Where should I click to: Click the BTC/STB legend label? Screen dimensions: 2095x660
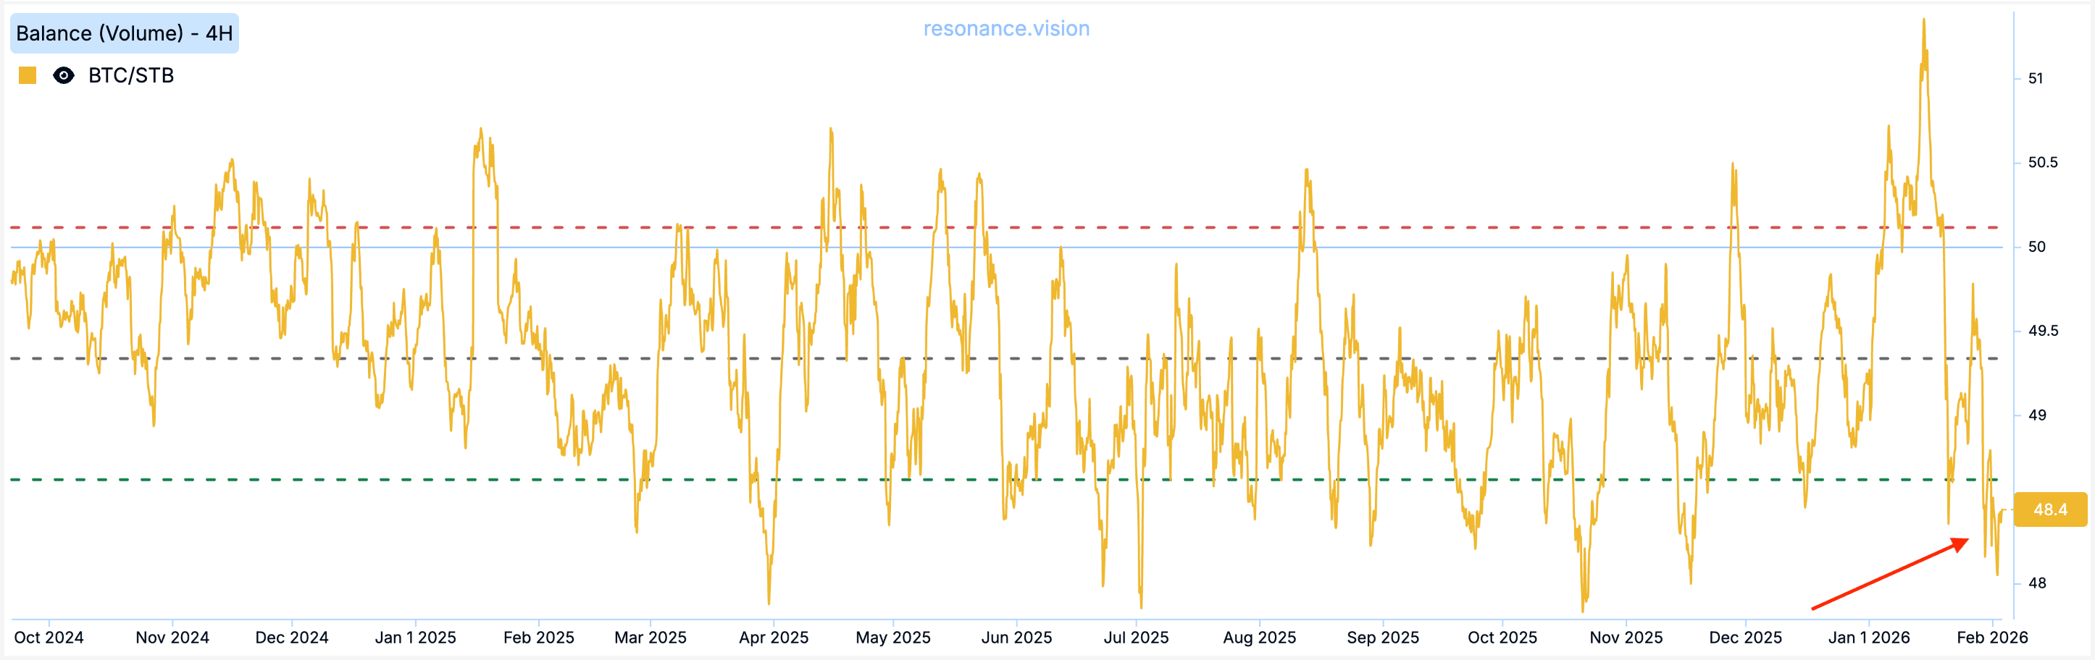coord(131,75)
